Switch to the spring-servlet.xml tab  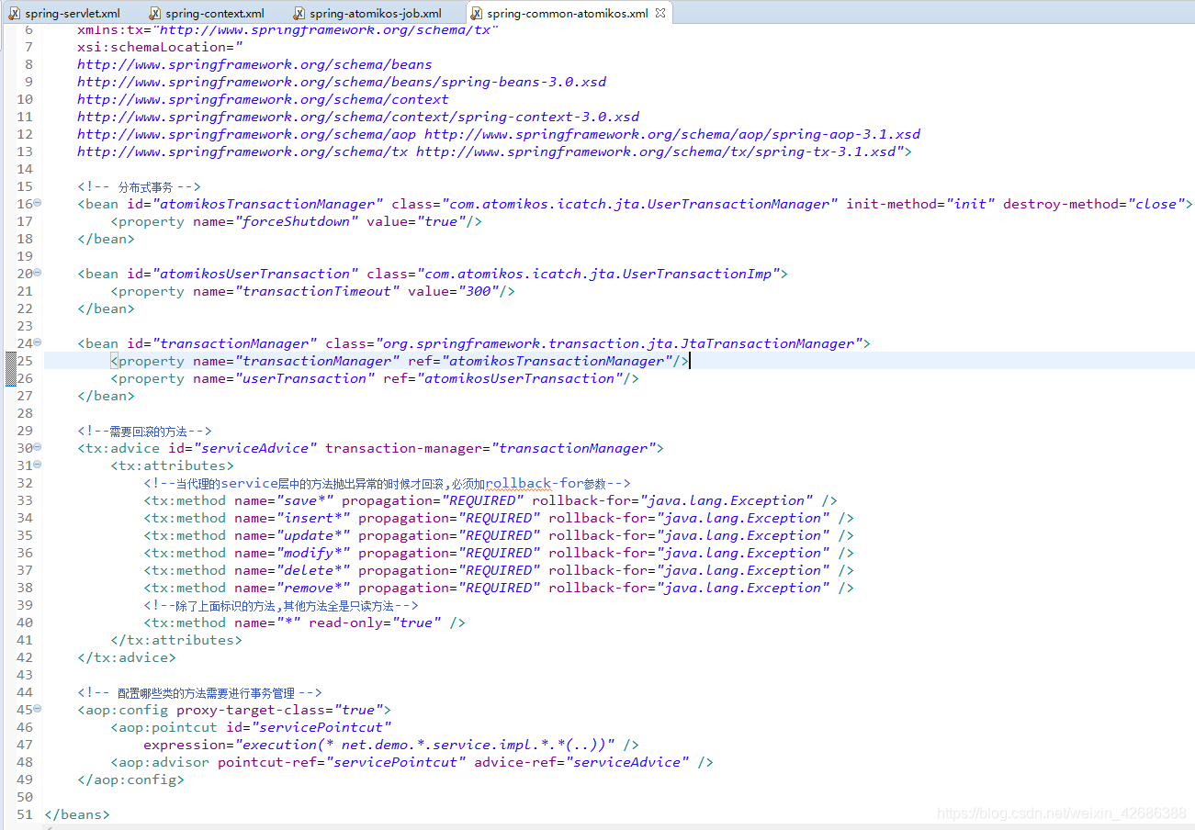click(72, 13)
